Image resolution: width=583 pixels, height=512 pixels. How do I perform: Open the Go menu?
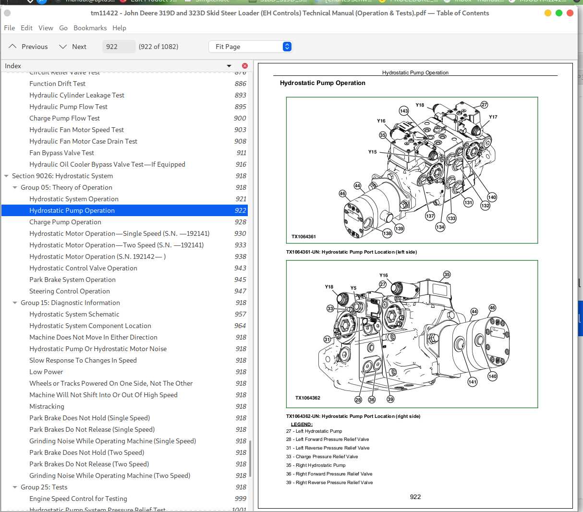pos(63,28)
